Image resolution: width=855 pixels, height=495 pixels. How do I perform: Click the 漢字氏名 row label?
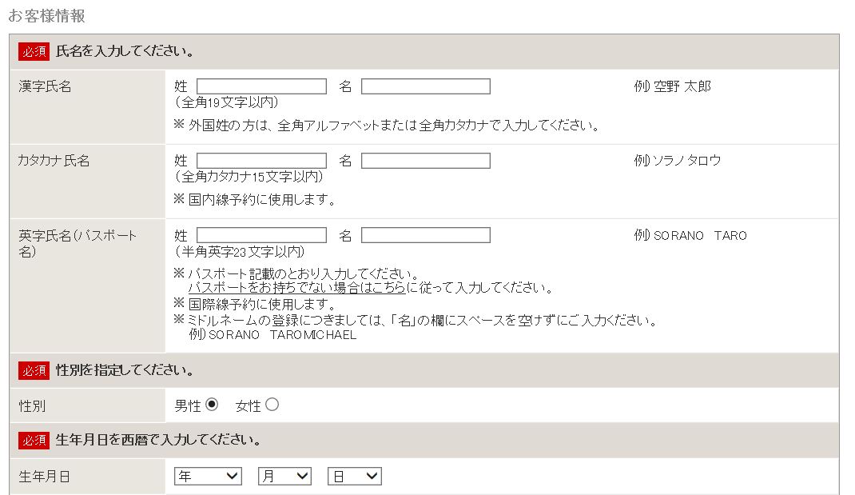point(46,86)
